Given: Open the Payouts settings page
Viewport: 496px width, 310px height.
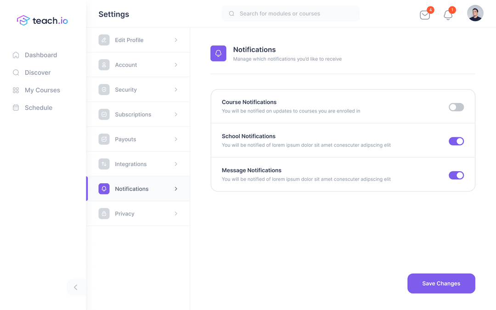Looking at the screenshot, I should tap(126, 139).
